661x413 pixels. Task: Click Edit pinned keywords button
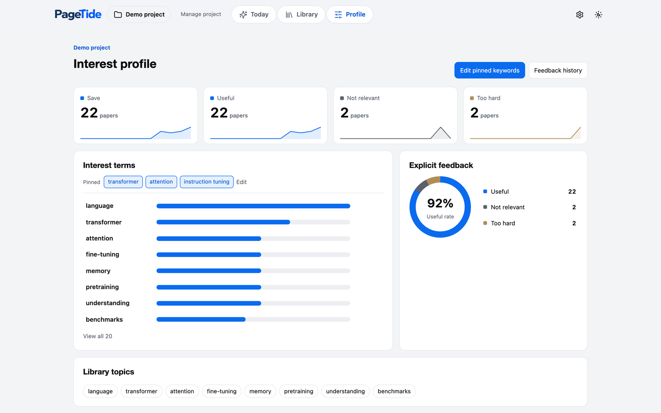point(490,70)
